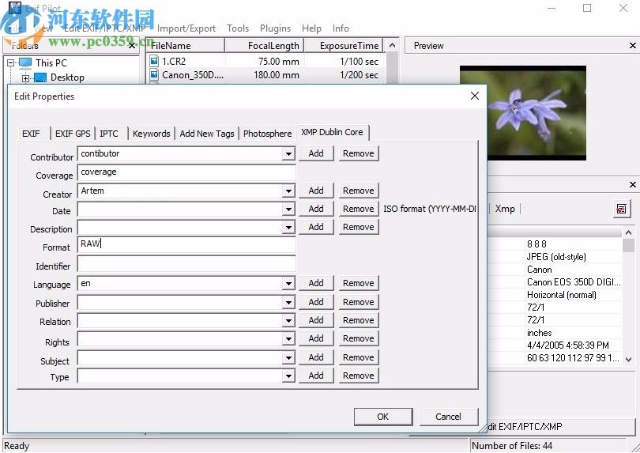Open the Publisher dropdown list

[x=288, y=302]
